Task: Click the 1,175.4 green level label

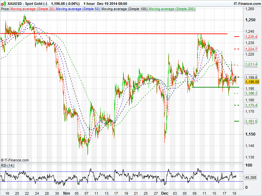Action: pos(251,105)
